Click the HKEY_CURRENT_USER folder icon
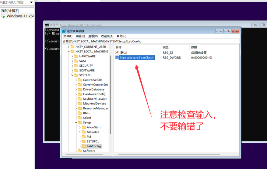The image size is (267, 169). (72, 47)
